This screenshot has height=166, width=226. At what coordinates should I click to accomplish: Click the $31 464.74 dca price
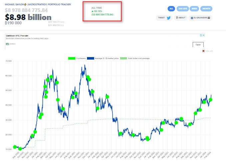(56, 25)
